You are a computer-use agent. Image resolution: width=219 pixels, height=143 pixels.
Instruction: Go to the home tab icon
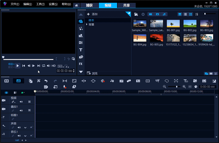pos(76,5)
